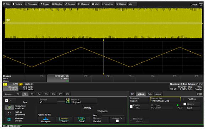
Task: Select math on parameters icon
Action: pos(9,113)
